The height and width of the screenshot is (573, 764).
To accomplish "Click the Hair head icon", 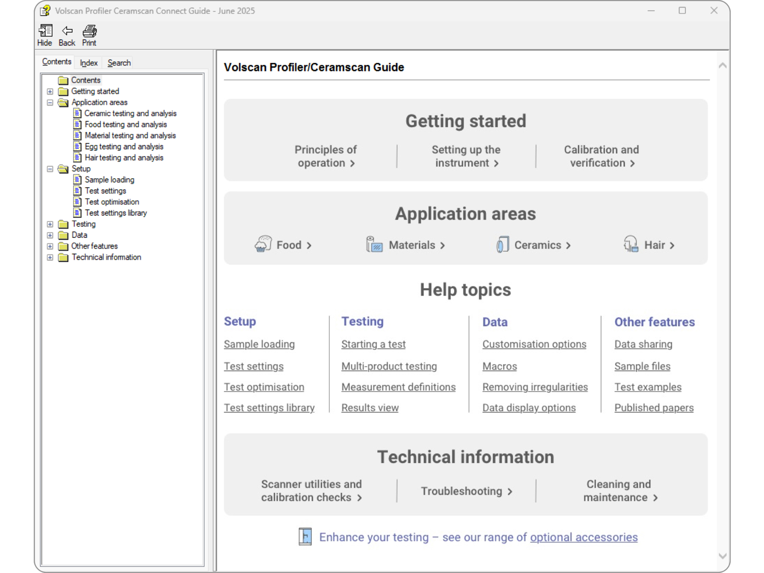I will 631,244.
